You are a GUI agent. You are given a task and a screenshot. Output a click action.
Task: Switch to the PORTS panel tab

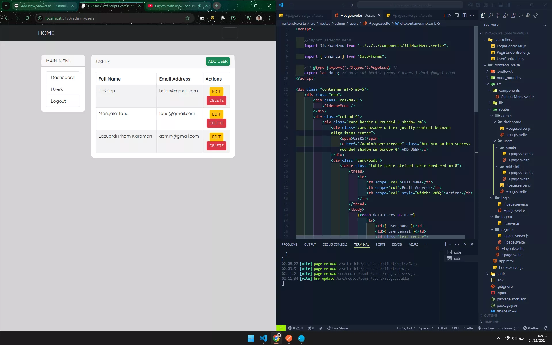[x=380, y=244]
